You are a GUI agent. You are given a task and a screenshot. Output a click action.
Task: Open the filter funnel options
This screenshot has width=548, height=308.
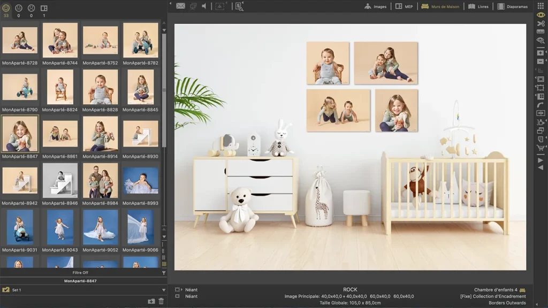(164, 273)
